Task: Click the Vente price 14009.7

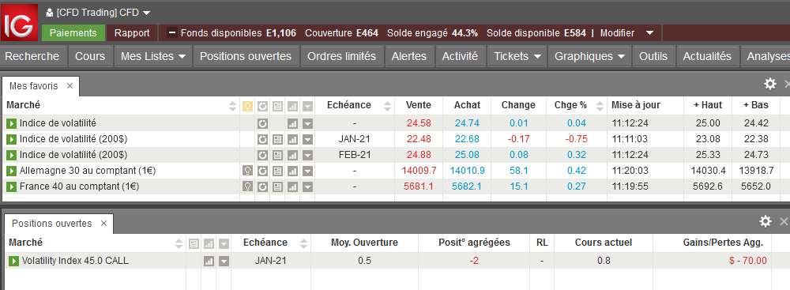Action: click(419, 171)
